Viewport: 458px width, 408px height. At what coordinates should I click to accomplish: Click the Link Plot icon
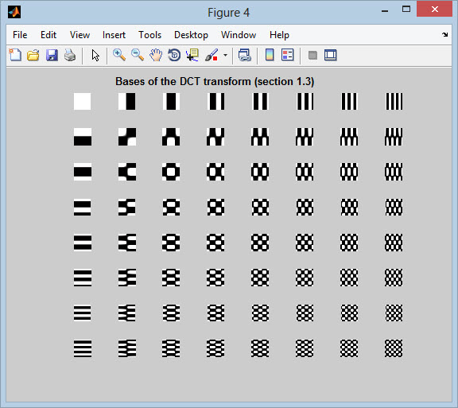pos(244,55)
